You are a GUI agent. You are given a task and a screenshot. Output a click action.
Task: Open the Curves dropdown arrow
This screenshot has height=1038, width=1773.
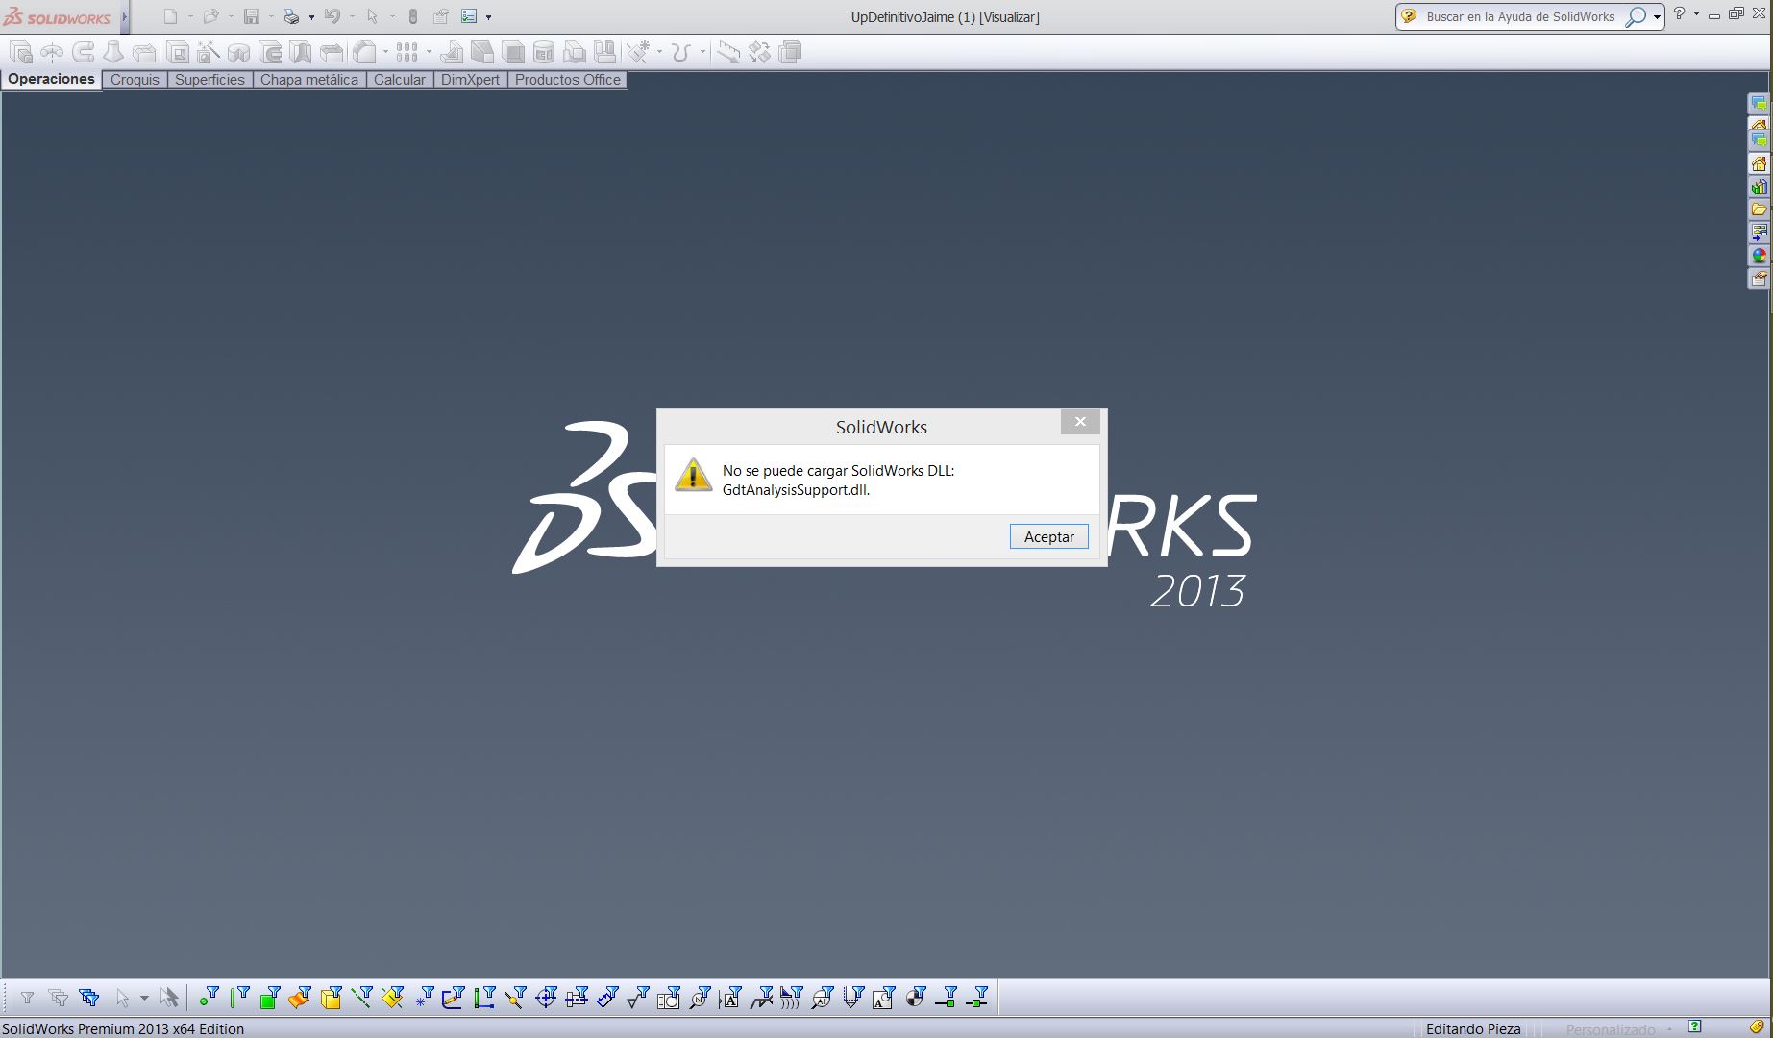click(702, 52)
